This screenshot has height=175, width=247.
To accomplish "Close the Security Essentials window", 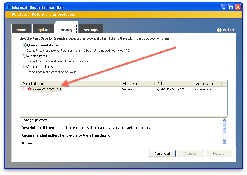I will pyautogui.click(x=238, y=7).
